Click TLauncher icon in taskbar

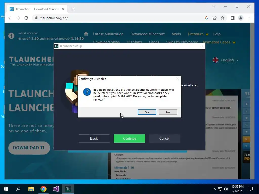click(x=68, y=189)
